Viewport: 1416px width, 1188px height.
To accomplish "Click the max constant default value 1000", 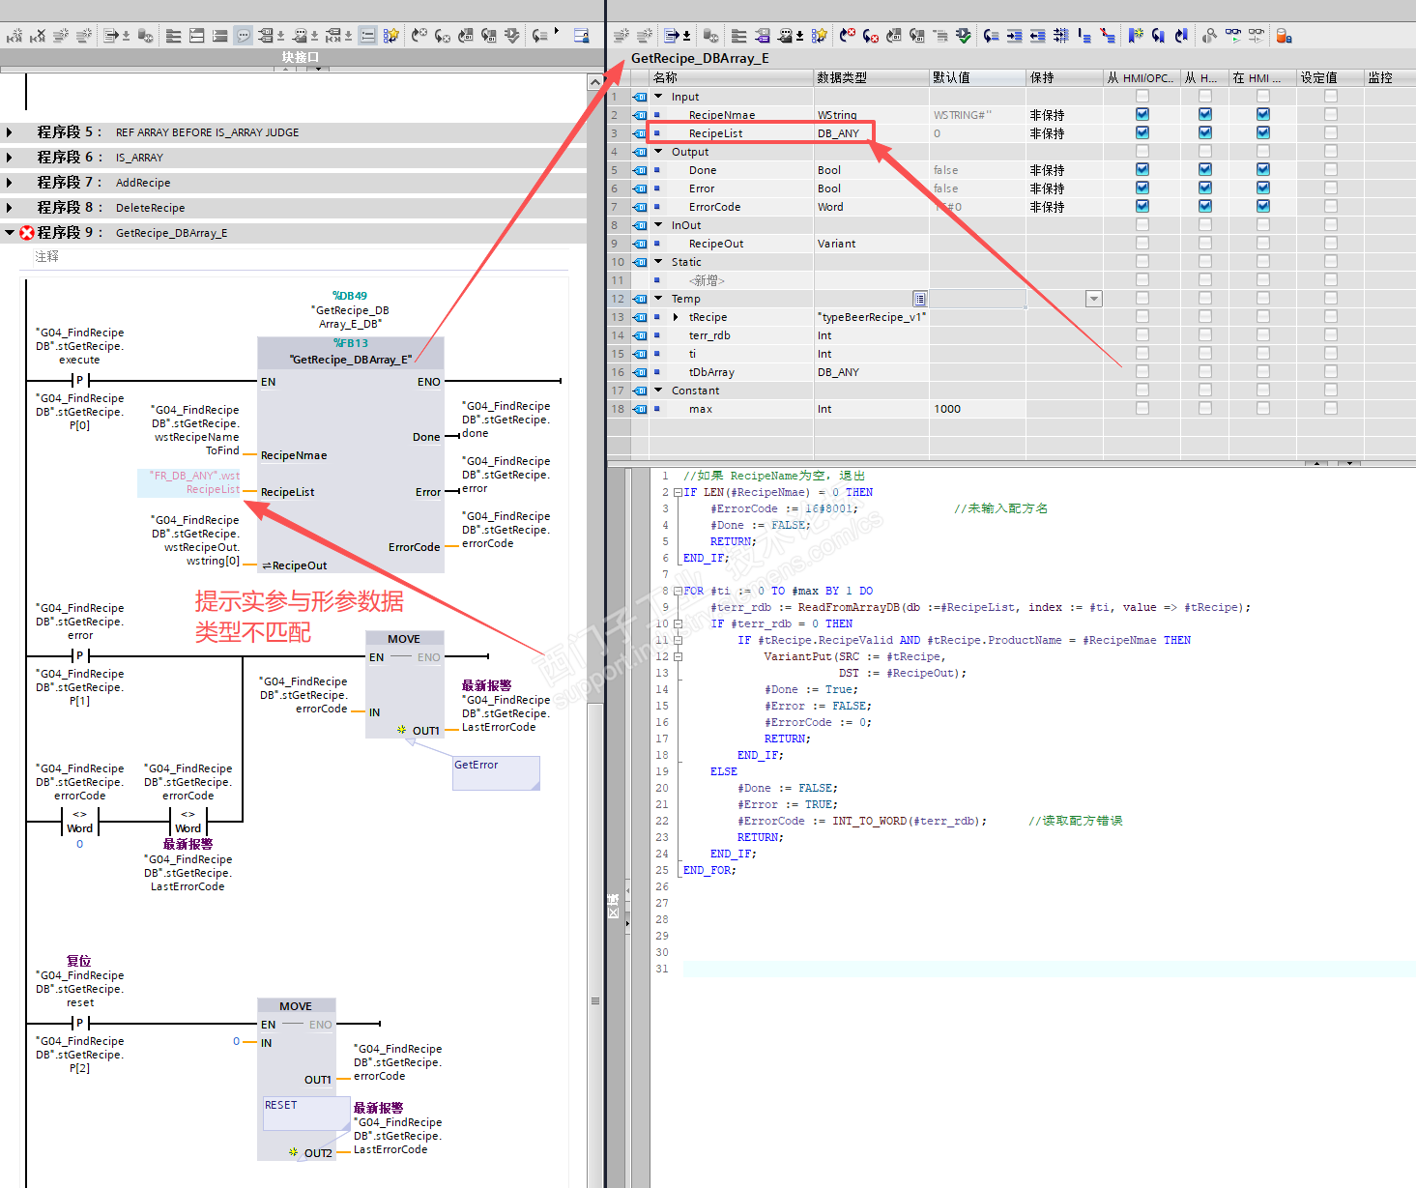I will tap(947, 409).
